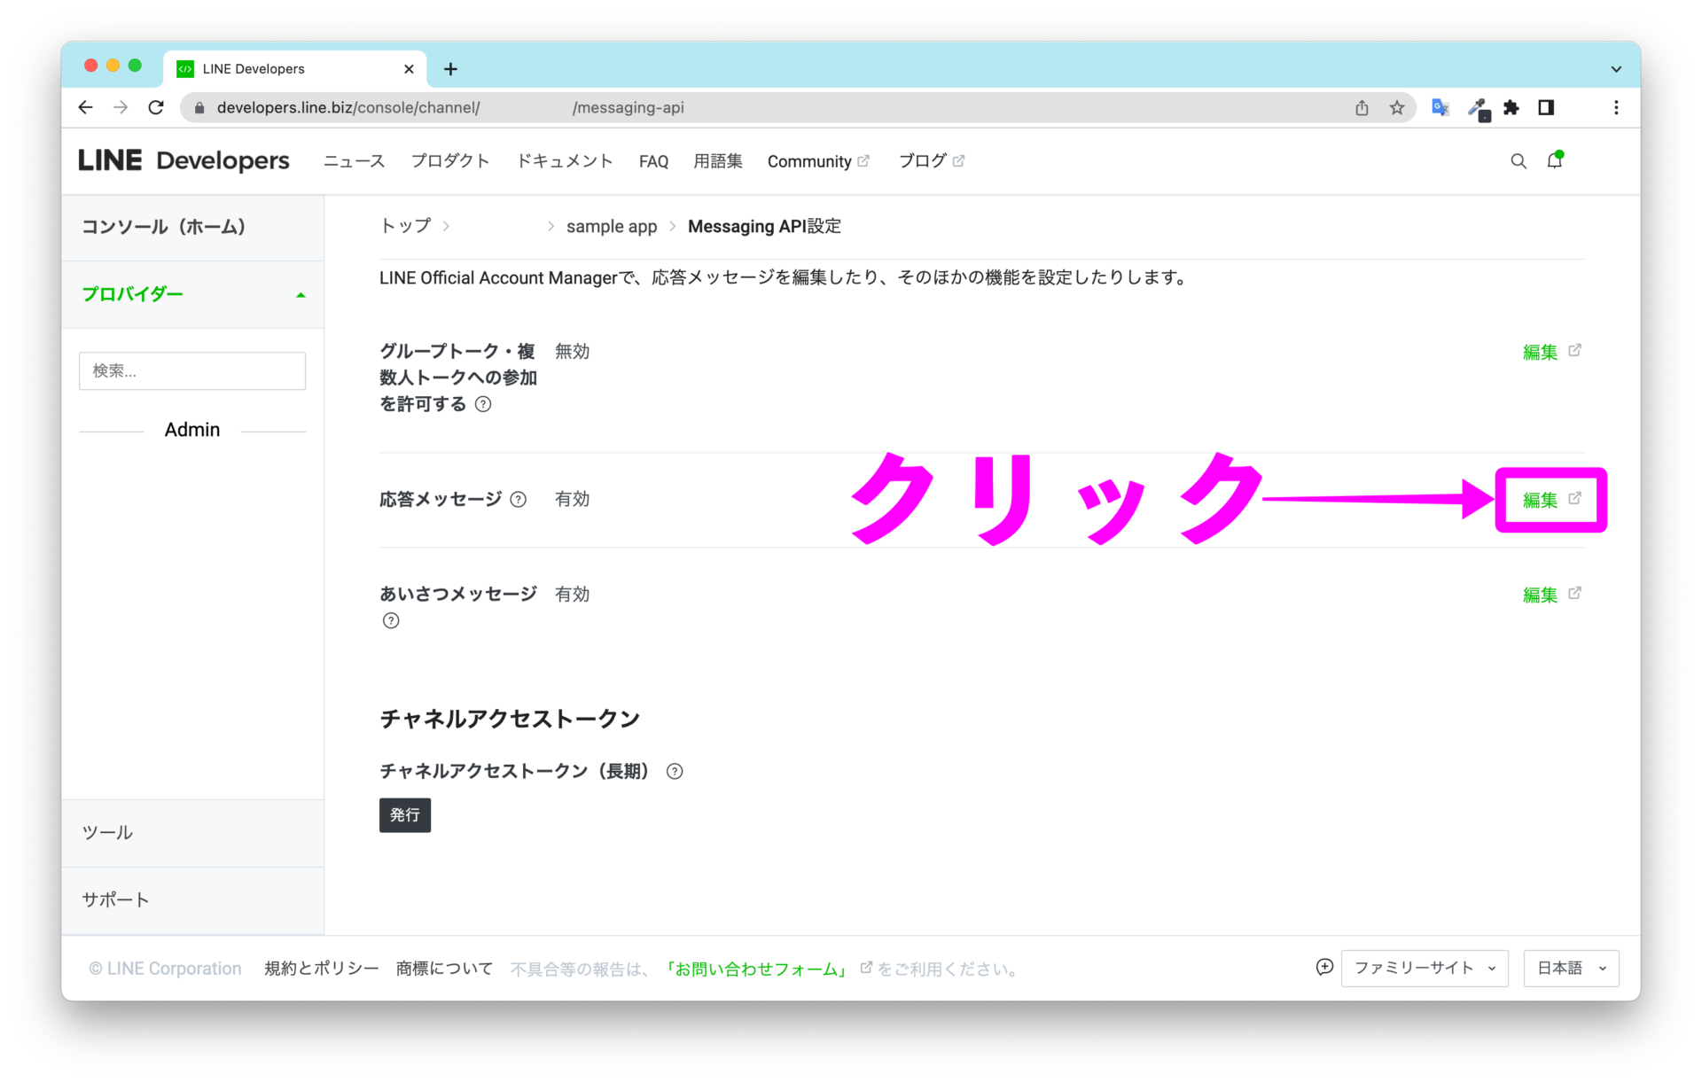Open the browser extensions puzzle icon
This screenshot has width=1702, height=1082.
[1511, 107]
